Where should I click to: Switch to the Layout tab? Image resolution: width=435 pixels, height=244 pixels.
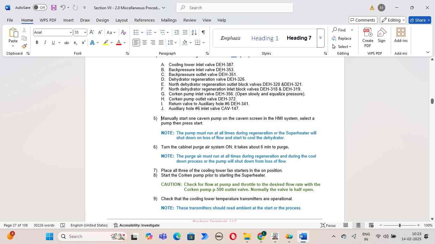(x=121, y=20)
